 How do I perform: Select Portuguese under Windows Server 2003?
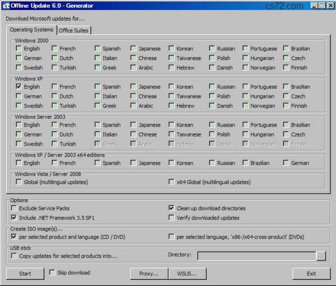pos(245,125)
